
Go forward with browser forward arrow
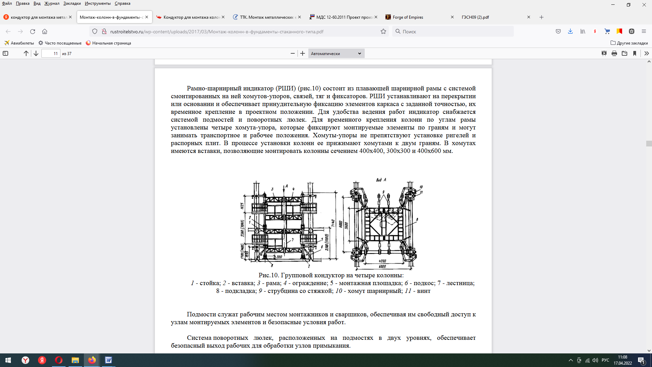(x=20, y=31)
